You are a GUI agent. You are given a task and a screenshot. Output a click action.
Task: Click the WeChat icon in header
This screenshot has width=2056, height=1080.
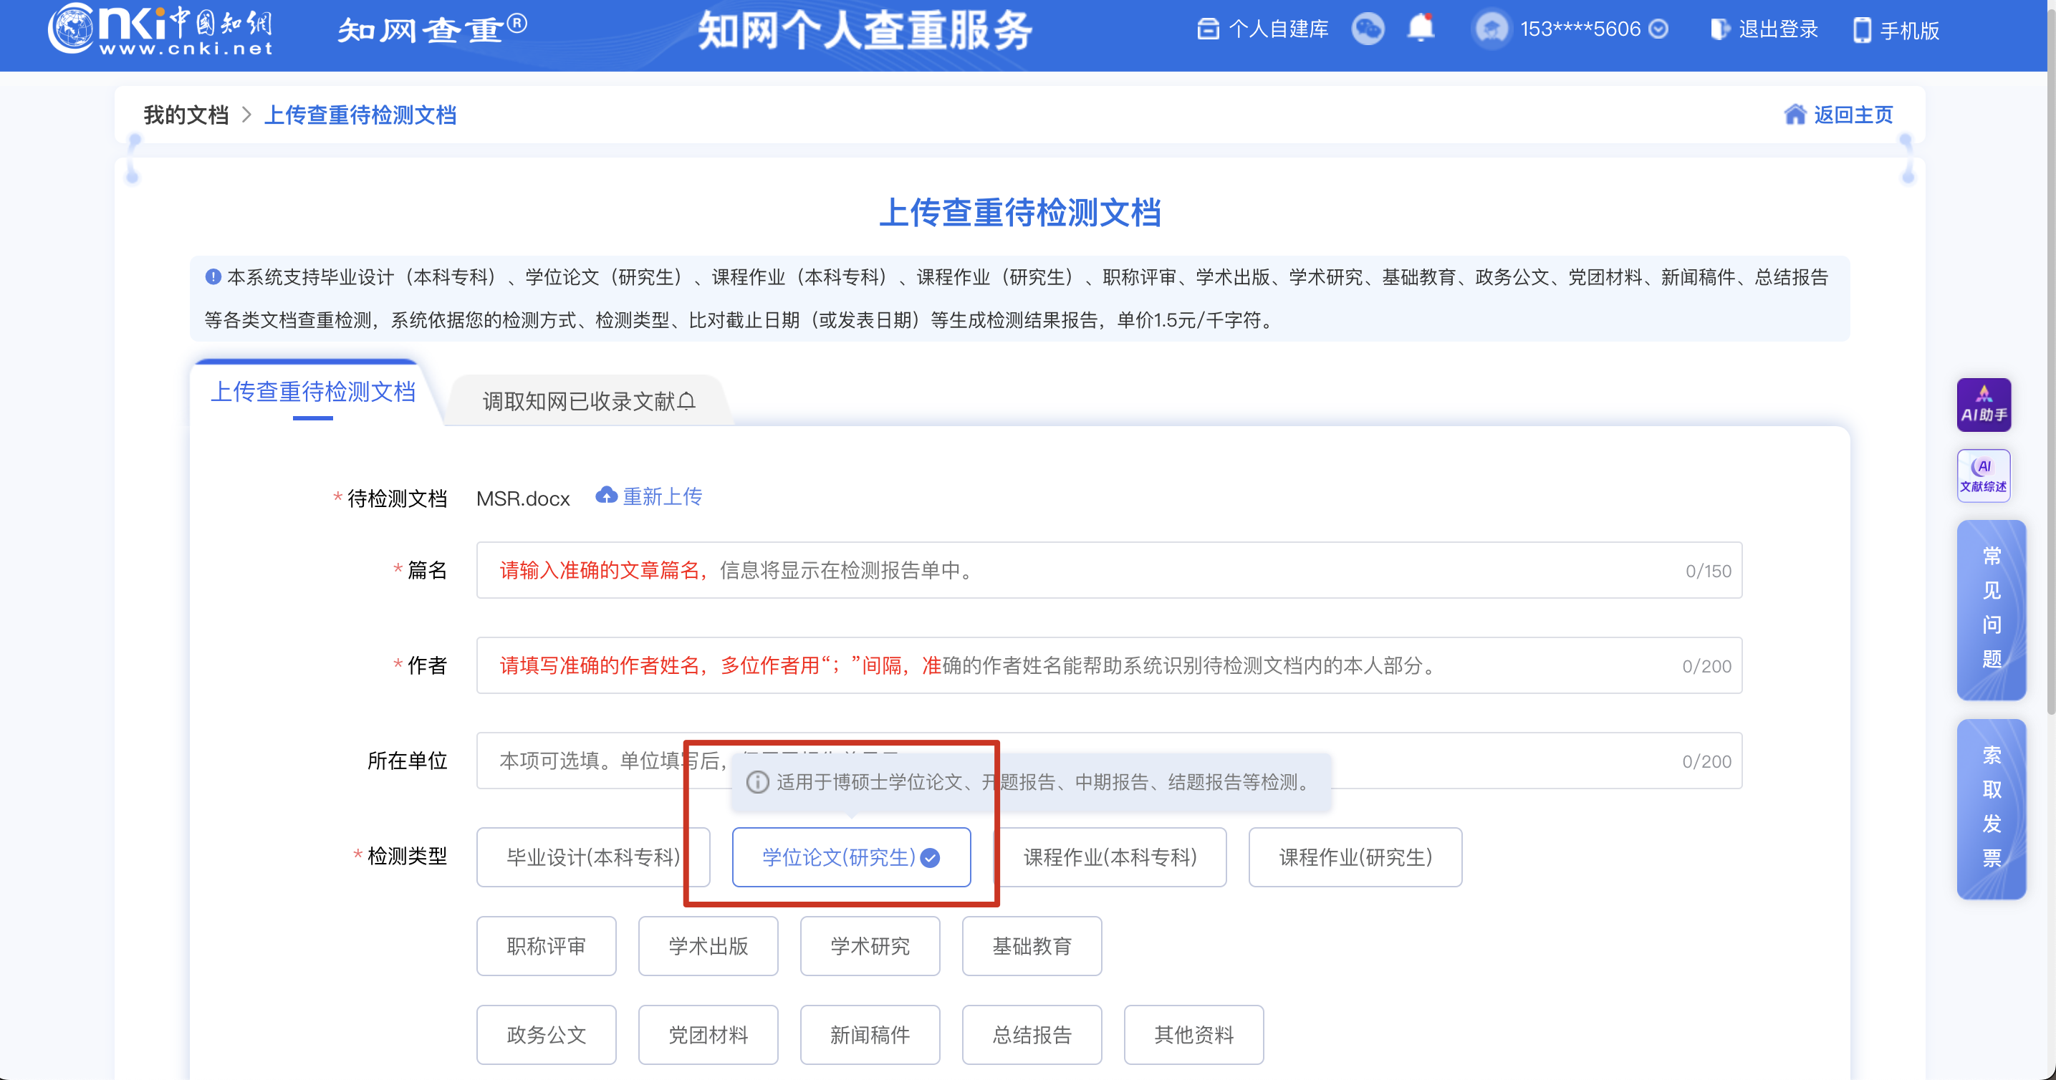point(1368,29)
